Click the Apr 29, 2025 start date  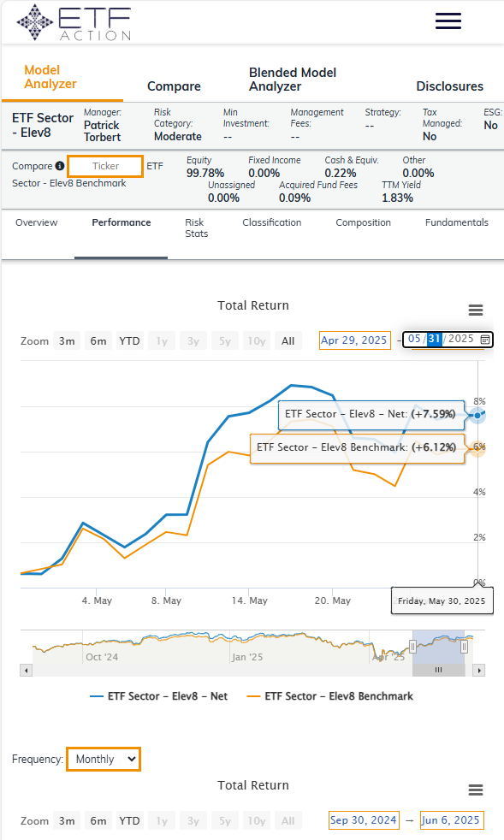pos(354,340)
